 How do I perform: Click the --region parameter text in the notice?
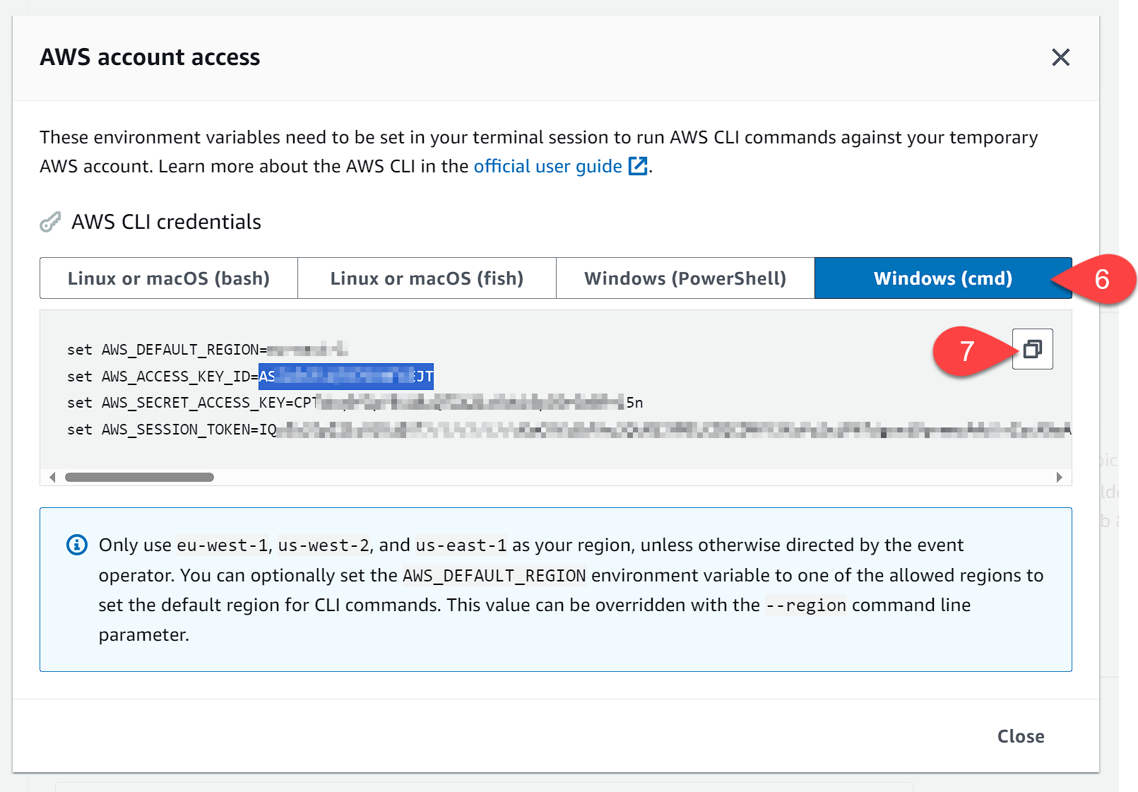pyautogui.click(x=806, y=605)
